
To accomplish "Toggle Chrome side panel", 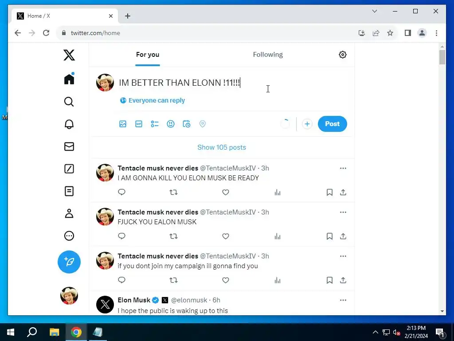I will (408, 33).
